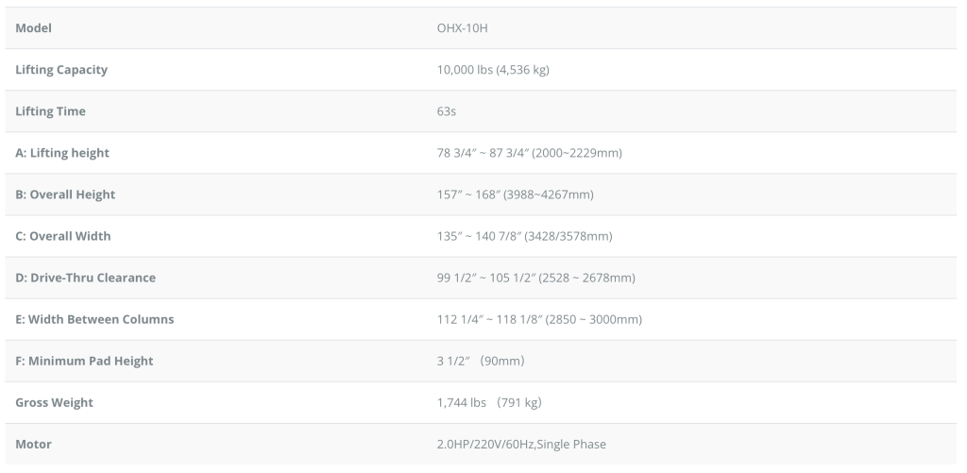The width and height of the screenshot is (967, 473).
Task: Select the 3428/3578mm overall width value
Action: pyautogui.click(x=518, y=236)
